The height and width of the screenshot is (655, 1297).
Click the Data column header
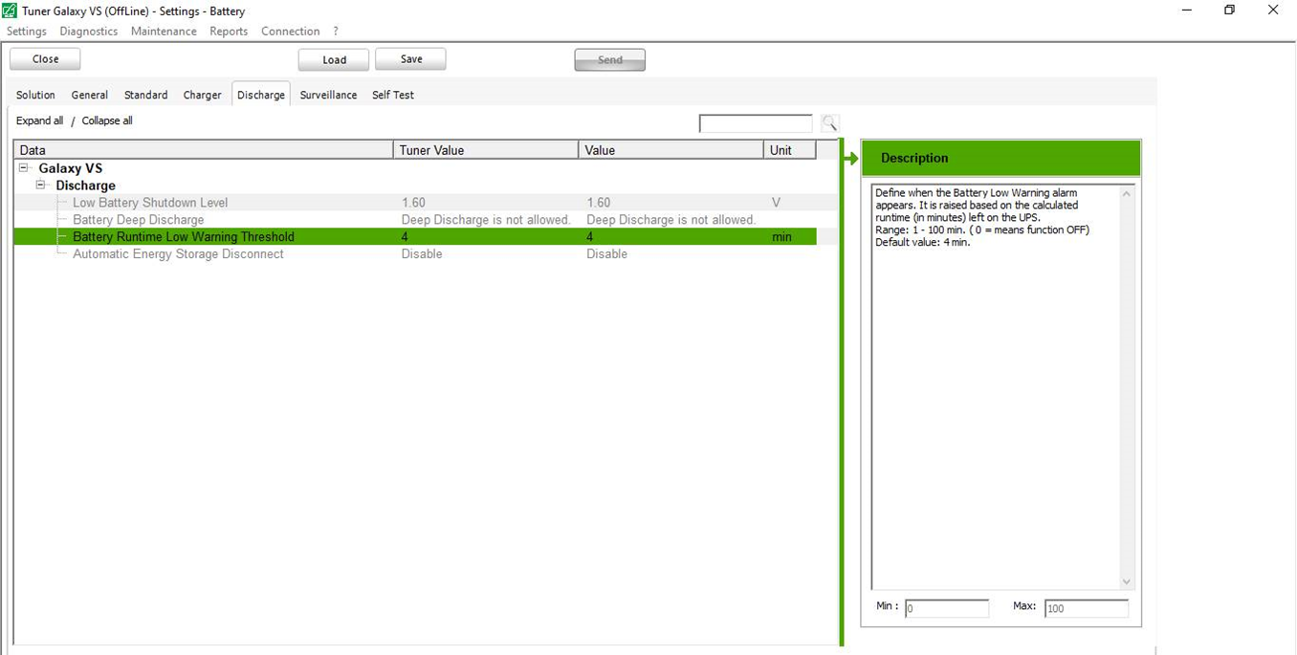[204, 150]
